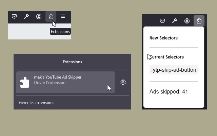Select Gérer les extensions
Image resolution: width=217 pixels, height=136 pixels.
[37, 103]
